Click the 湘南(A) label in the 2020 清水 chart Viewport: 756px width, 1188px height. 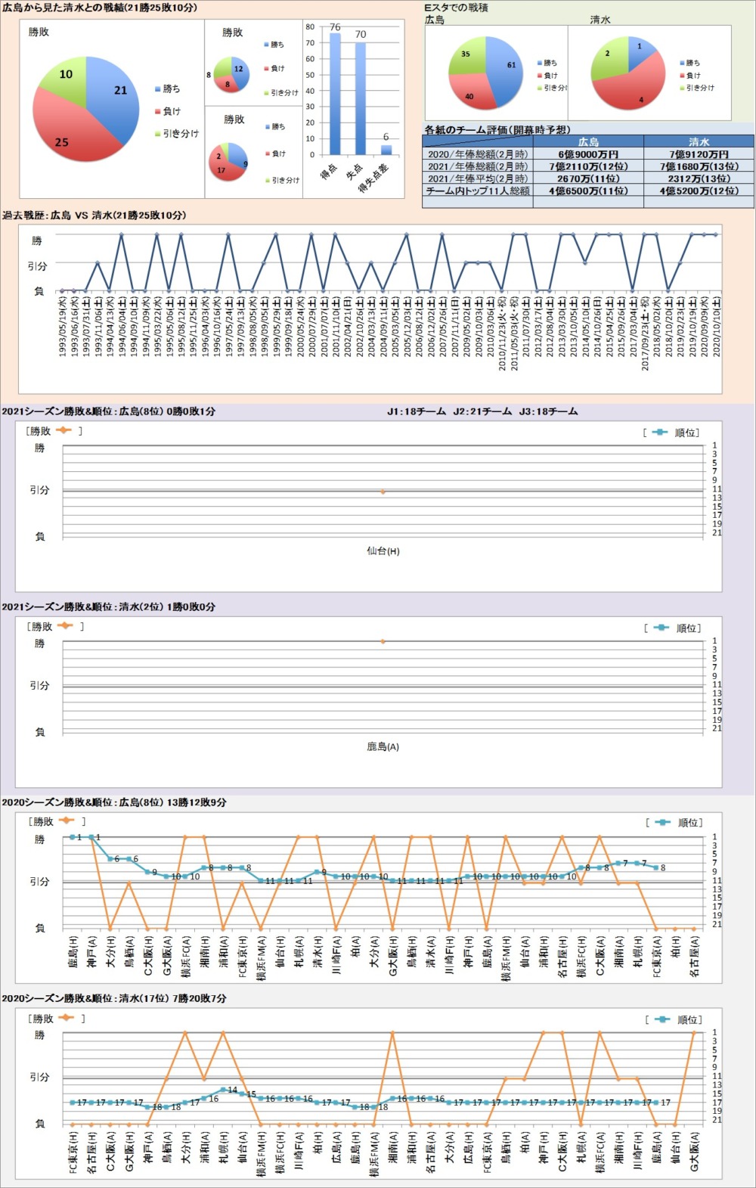click(x=392, y=1147)
